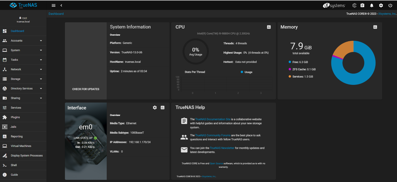Click the Shell prompt icon
The height and width of the screenshot is (182, 397).
5,165
